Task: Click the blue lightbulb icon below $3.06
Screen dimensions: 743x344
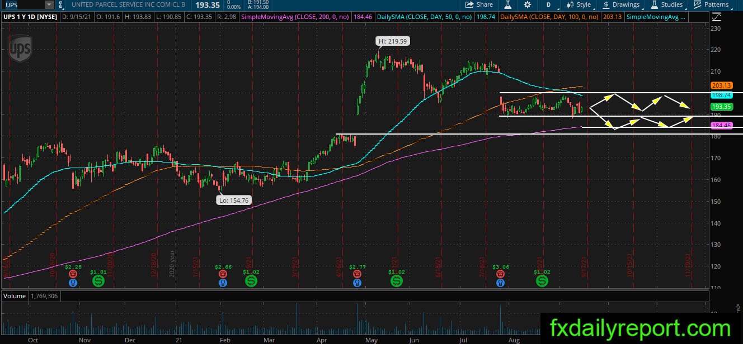Action: point(499,283)
